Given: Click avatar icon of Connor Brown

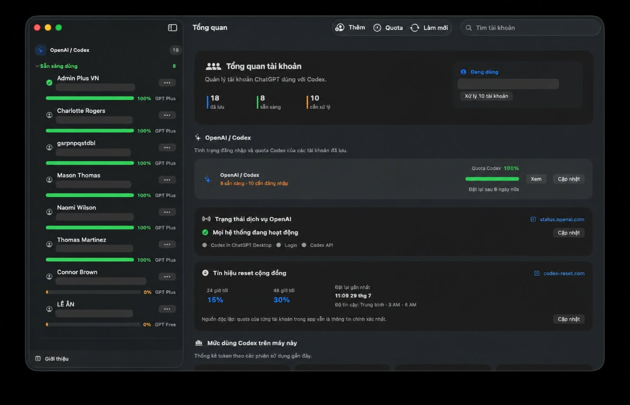Looking at the screenshot, I should click(49, 276).
